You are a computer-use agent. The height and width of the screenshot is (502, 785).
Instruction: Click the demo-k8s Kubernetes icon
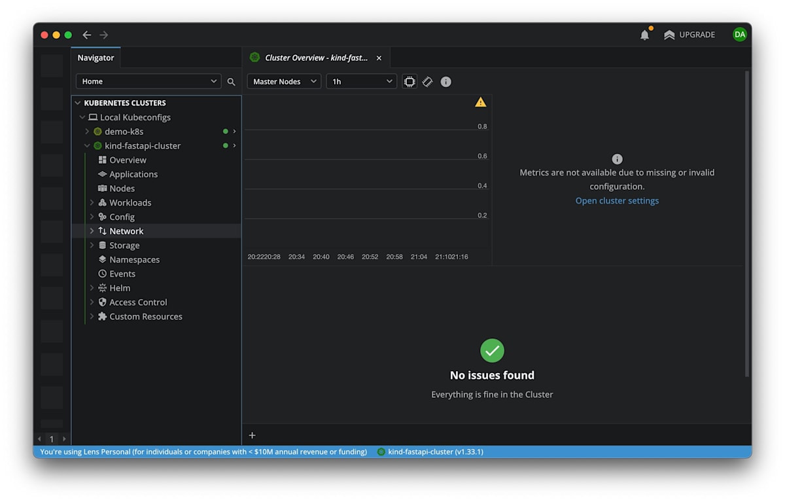[97, 132]
